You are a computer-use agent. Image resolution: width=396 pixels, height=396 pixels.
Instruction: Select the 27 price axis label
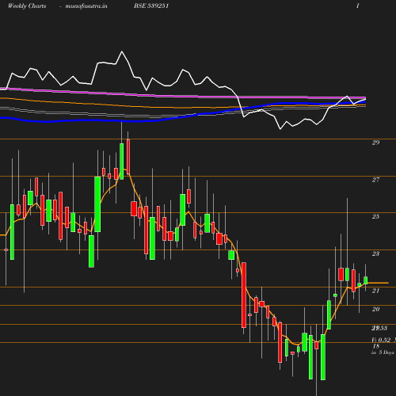pyautogui.click(x=375, y=180)
